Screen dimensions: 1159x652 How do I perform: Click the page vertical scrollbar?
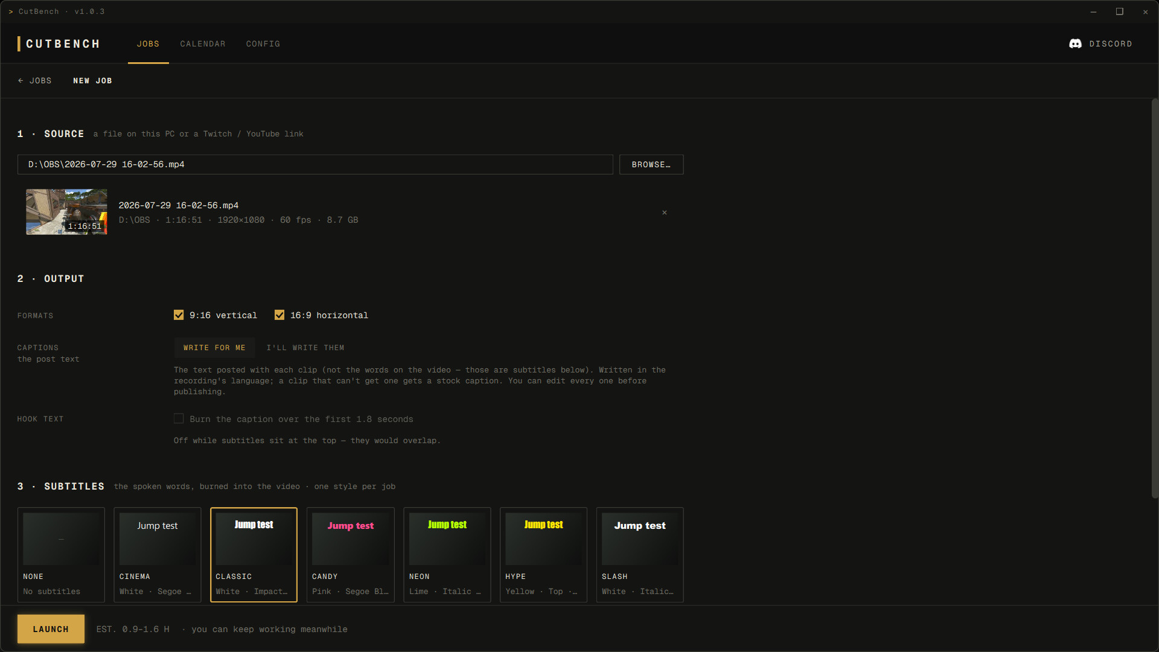click(x=1155, y=299)
